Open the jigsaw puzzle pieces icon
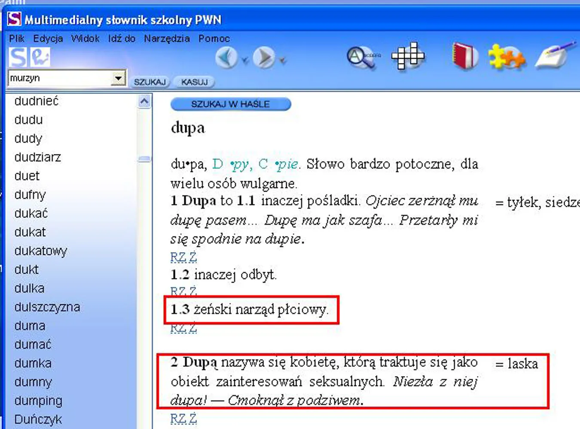 [506, 57]
